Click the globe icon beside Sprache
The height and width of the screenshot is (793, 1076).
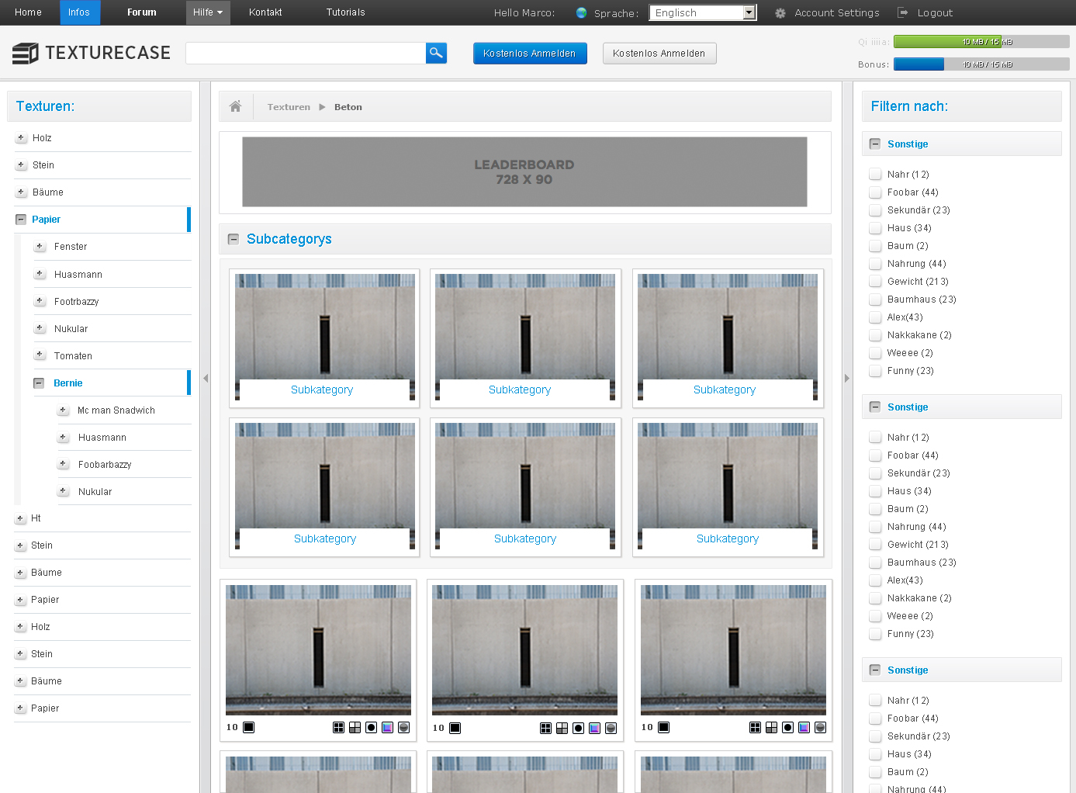(x=581, y=12)
